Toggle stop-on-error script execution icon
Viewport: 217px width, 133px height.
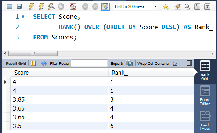pyautogui.click(x=73, y=7)
